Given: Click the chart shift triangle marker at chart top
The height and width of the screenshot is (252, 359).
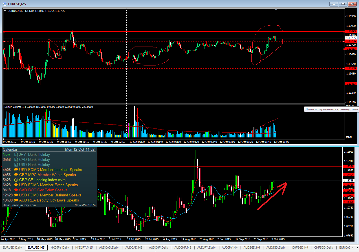Looking at the screenshot, I should coord(276,10).
